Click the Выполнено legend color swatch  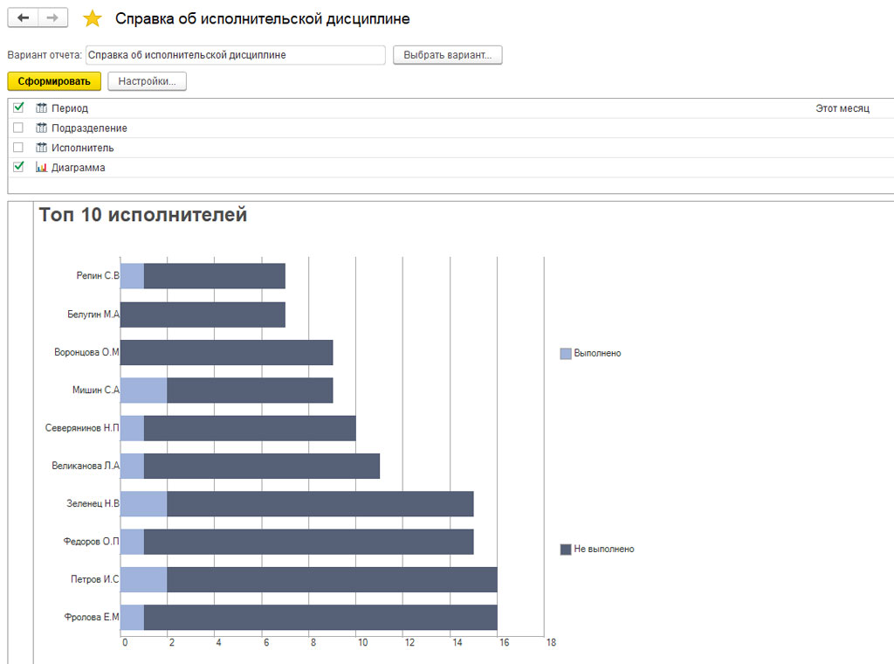tap(565, 354)
